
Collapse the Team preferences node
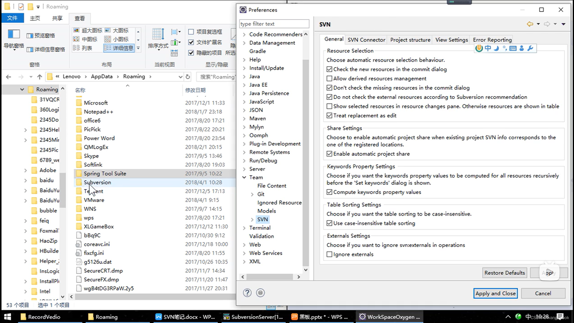(x=244, y=177)
